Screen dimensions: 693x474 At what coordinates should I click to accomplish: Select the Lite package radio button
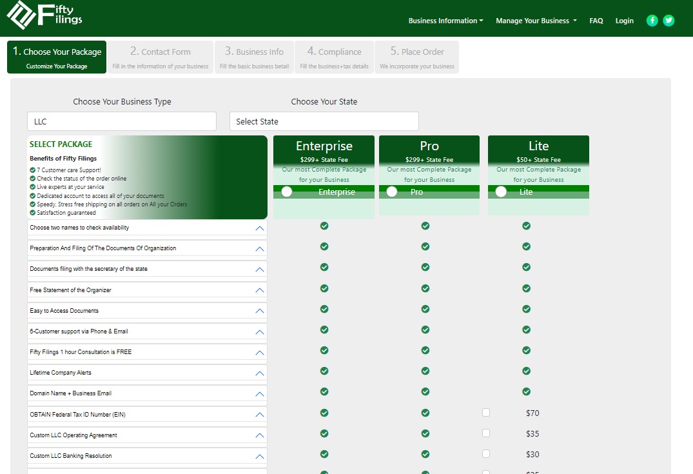tap(501, 192)
